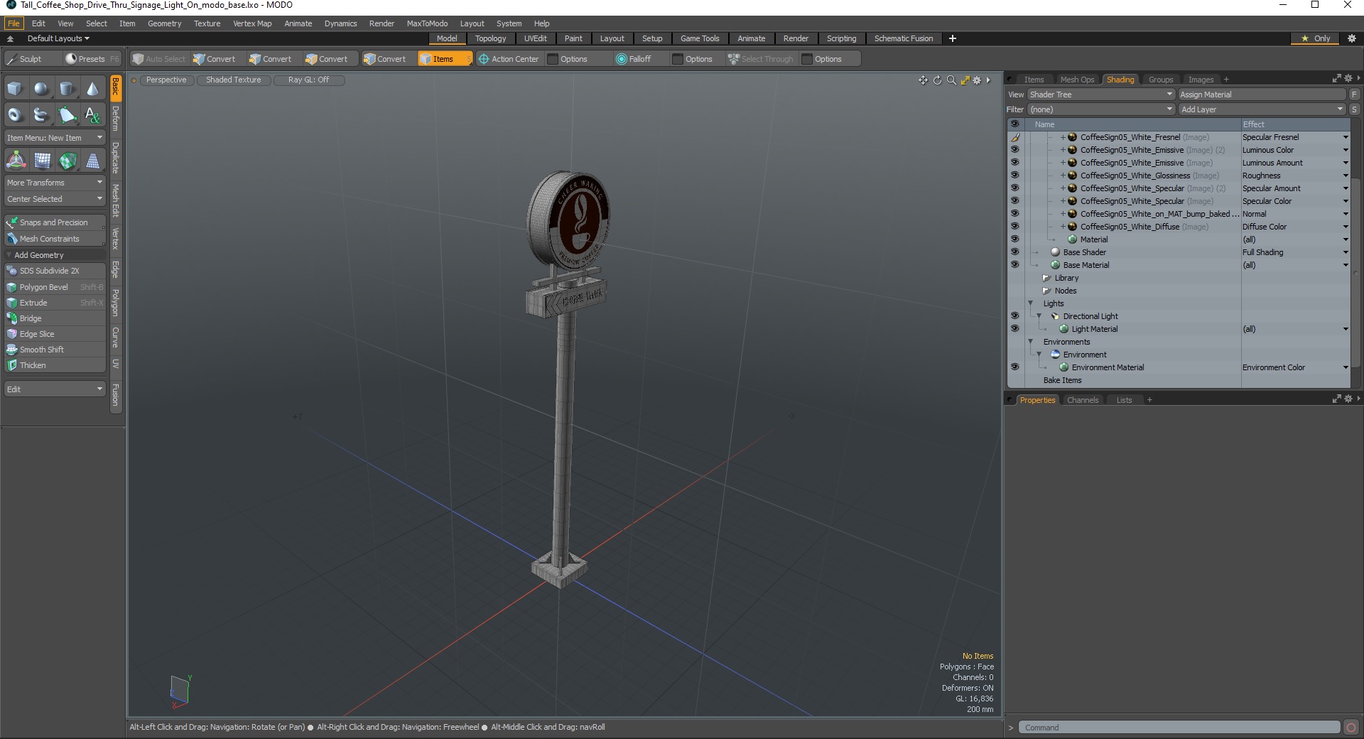The height and width of the screenshot is (739, 1364).
Task: Open the Texture menu
Action: pos(207,23)
